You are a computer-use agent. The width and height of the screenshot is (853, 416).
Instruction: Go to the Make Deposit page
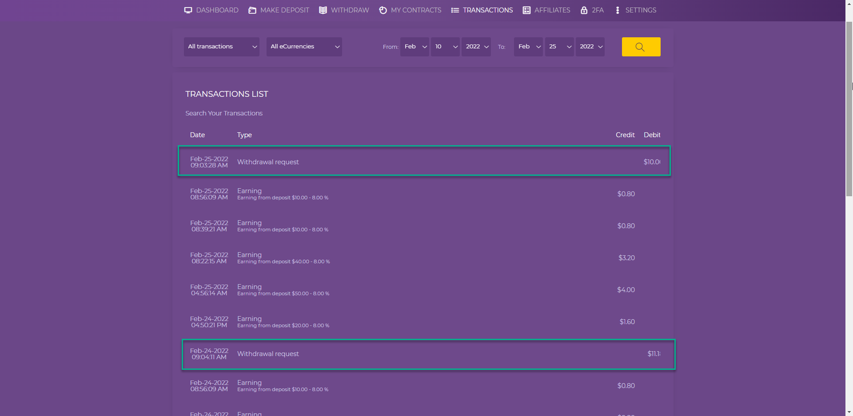click(x=284, y=10)
